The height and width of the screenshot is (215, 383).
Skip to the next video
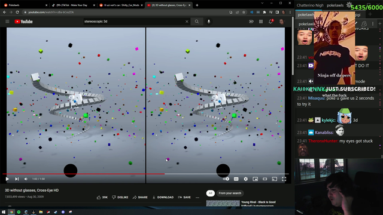[17, 179]
